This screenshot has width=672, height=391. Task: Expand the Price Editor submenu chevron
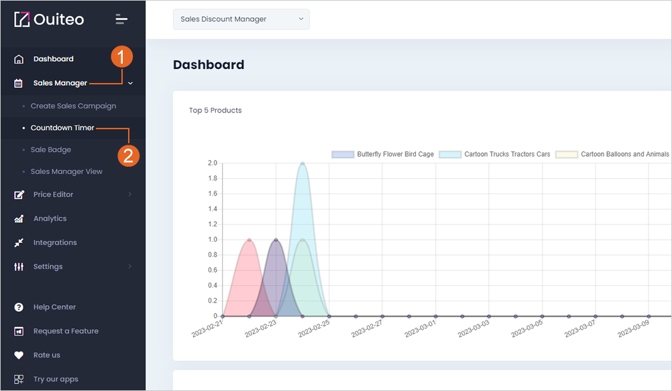(130, 194)
